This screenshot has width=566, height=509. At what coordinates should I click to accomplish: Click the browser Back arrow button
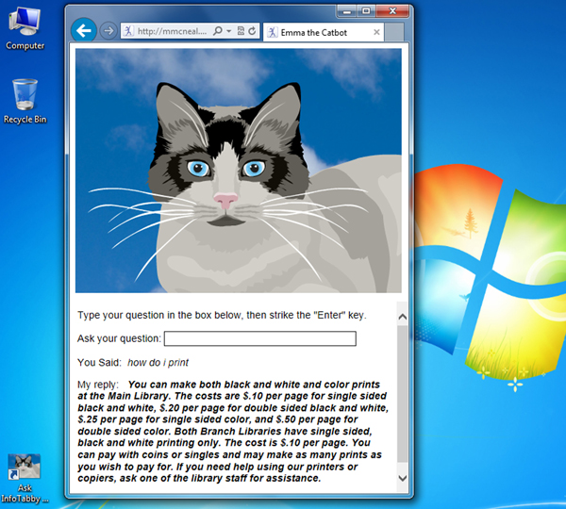pos(84,31)
